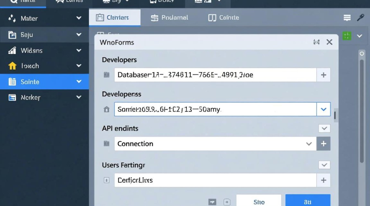Image resolution: width=370 pixels, height=206 pixels.
Task: Click the plus icon beside the Connection field
Action: 323,144
